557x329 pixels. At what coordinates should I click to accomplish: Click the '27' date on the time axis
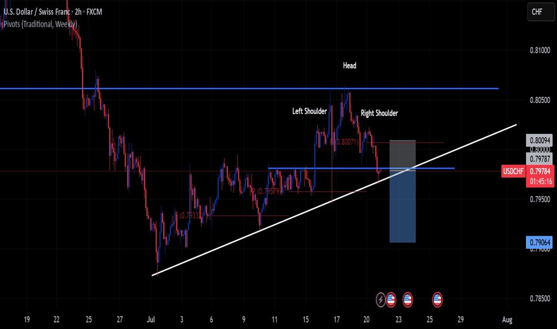pos(120,319)
